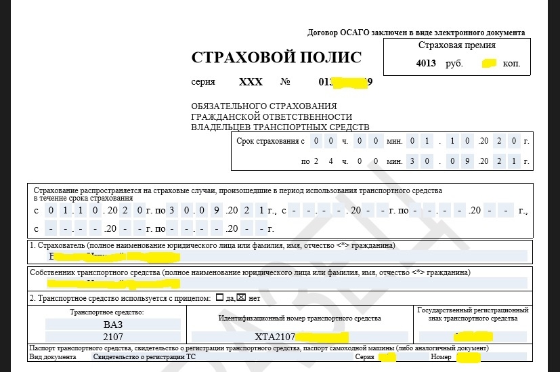Viewport: 560px width, 372px height.
Task: Click the state registration plate value field
Action: tap(473, 337)
